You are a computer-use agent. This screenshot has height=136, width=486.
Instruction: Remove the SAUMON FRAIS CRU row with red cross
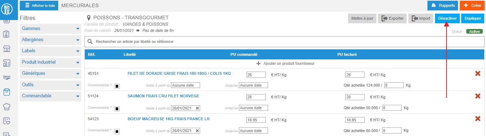pos(478,96)
